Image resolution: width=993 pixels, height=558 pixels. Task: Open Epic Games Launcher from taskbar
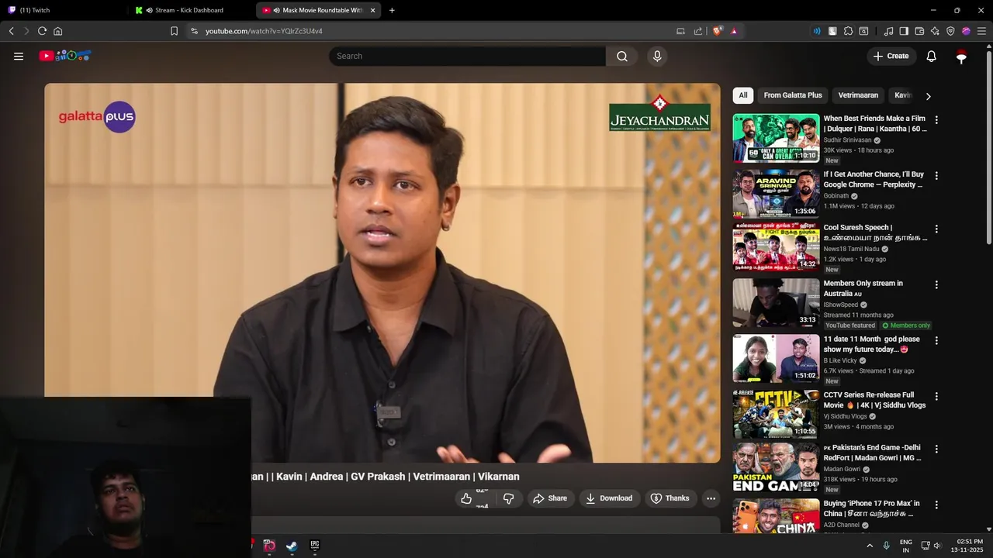[x=314, y=546]
